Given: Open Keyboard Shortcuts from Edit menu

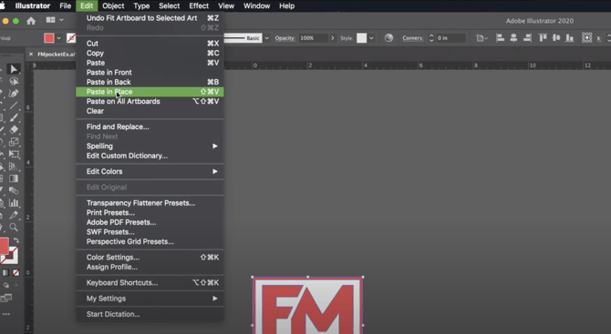Looking at the screenshot, I should pos(150,283).
